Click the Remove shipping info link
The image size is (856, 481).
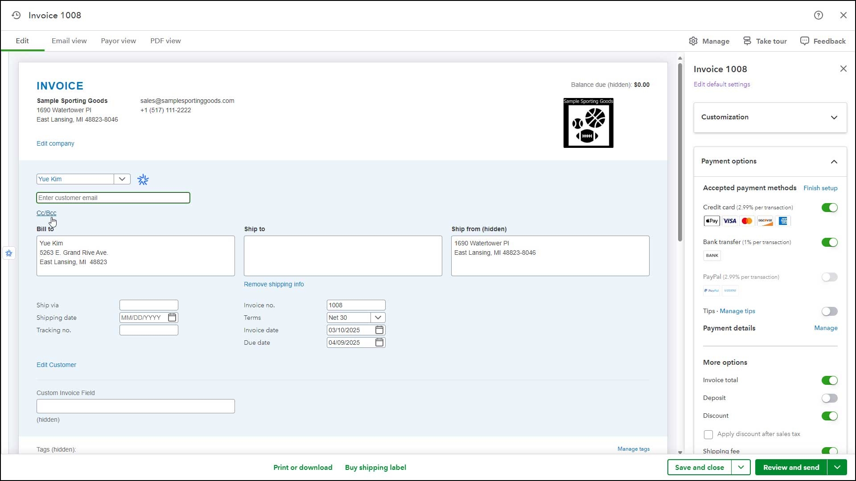(x=274, y=284)
